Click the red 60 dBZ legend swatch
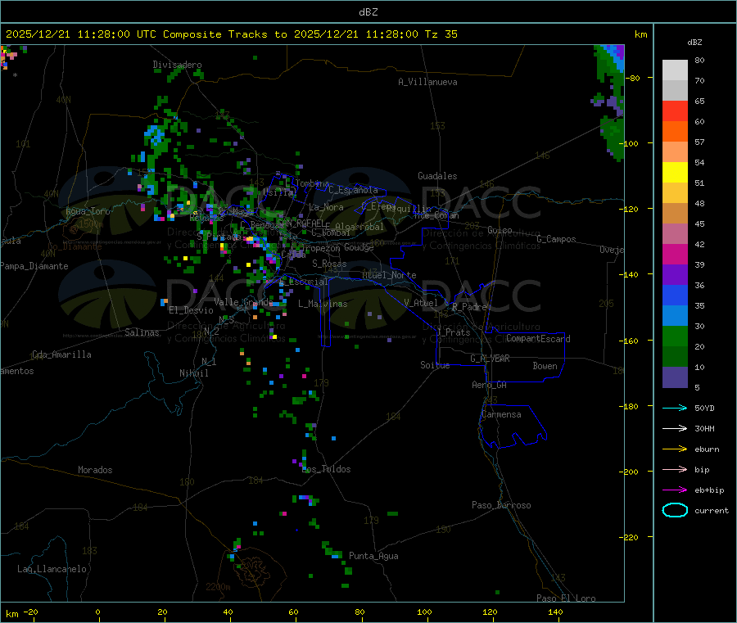This screenshot has width=737, height=623. click(x=675, y=111)
